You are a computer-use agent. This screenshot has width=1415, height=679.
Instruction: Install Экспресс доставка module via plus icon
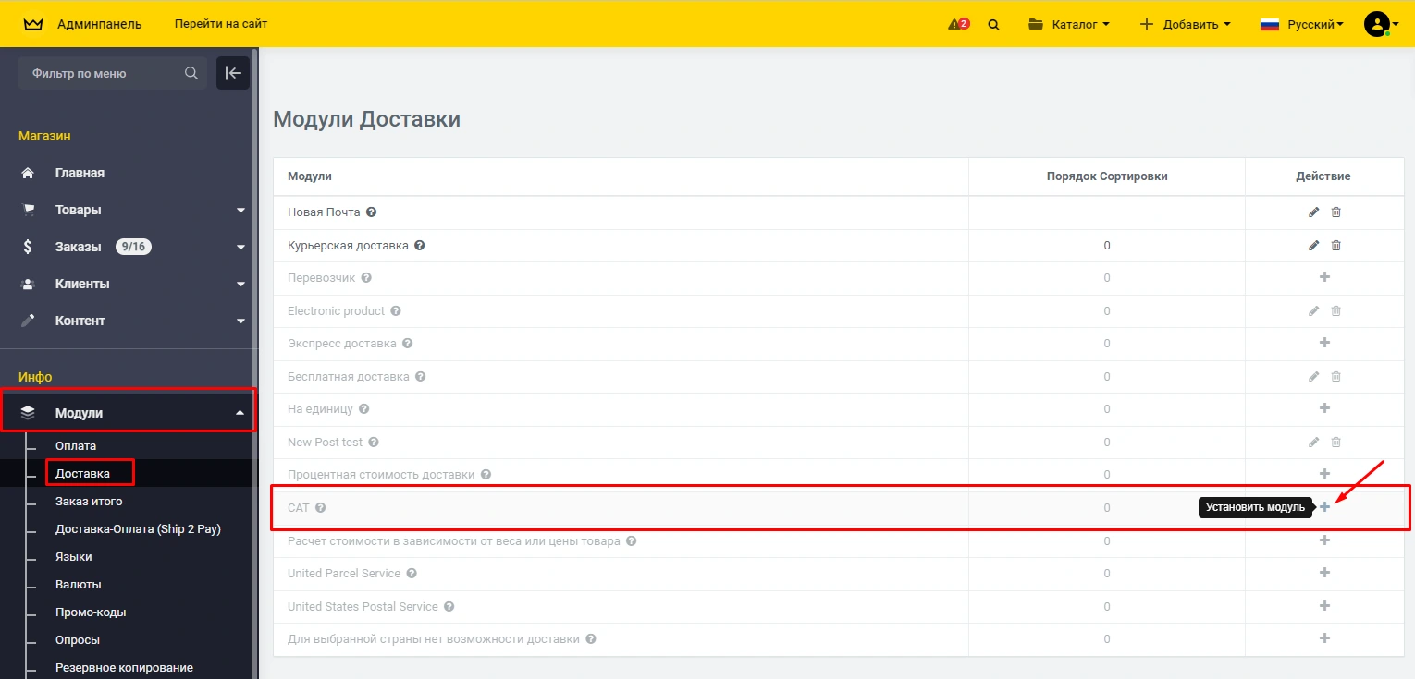[x=1324, y=343]
